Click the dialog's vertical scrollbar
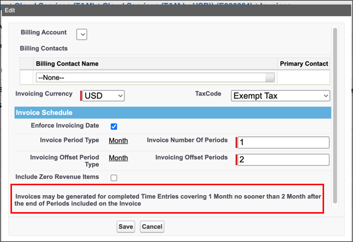The height and width of the screenshot is (242, 353). pyautogui.click(x=335, y=116)
